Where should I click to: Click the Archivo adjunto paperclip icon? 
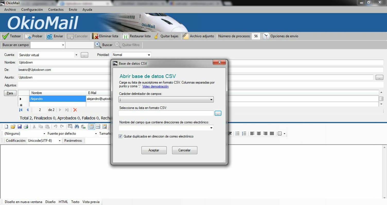[186, 36]
